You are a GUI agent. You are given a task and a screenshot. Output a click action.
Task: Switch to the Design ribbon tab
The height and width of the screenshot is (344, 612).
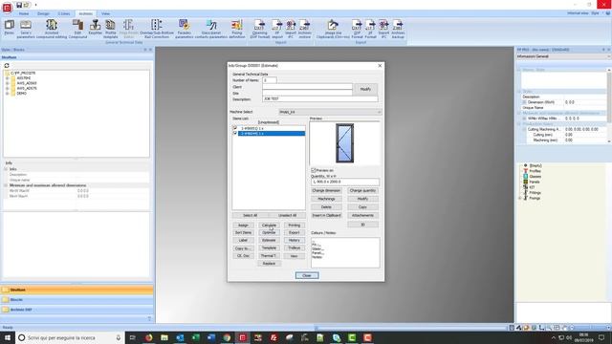click(x=43, y=13)
